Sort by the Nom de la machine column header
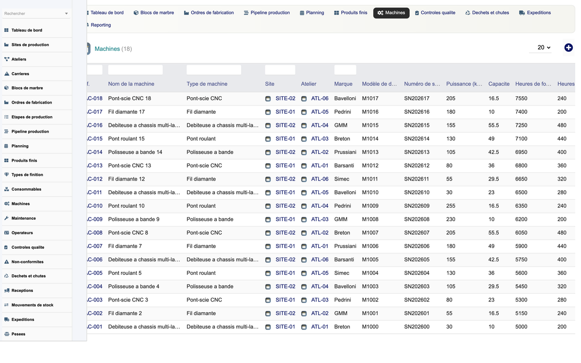This screenshot has width=581, height=363. (x=131, y=84)
